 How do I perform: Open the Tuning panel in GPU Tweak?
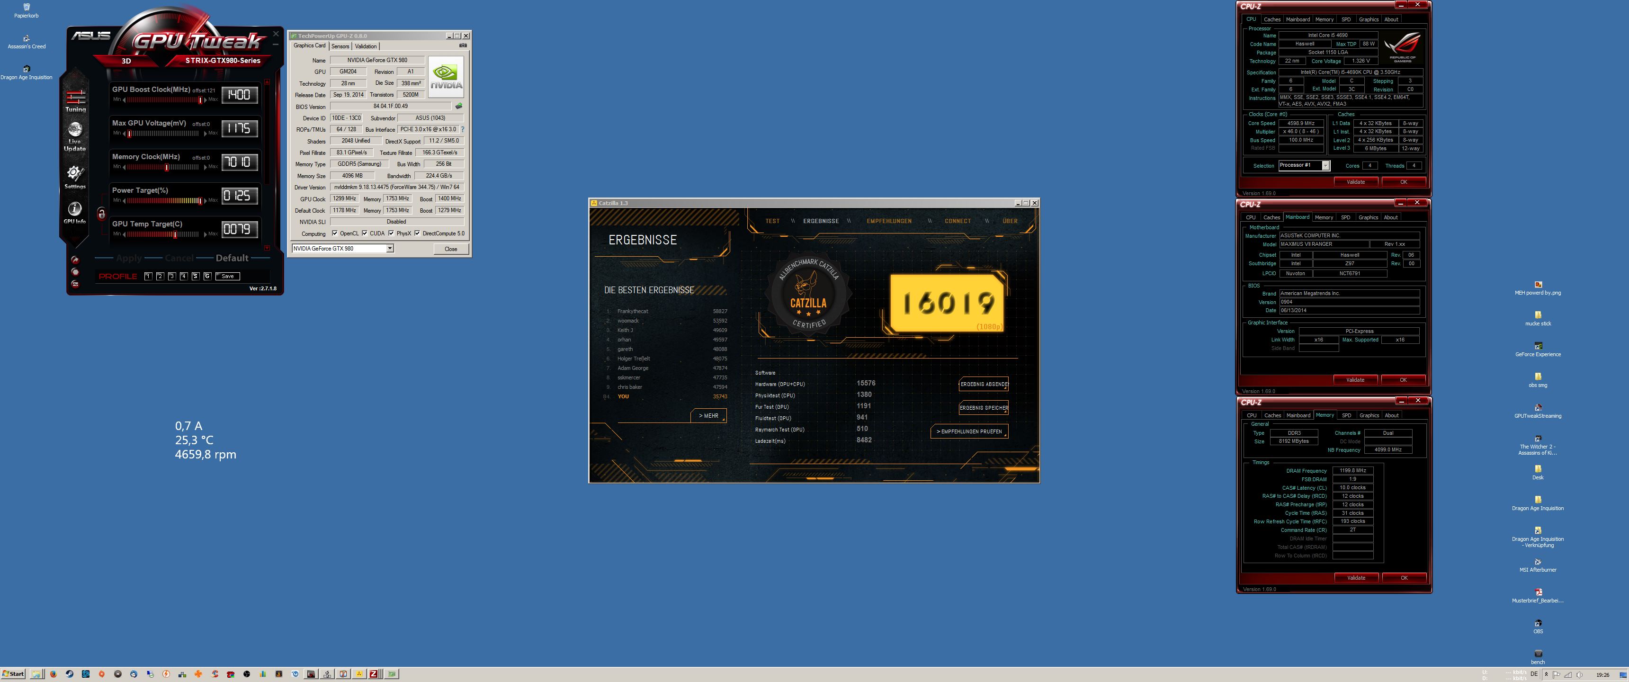(75, 100)
